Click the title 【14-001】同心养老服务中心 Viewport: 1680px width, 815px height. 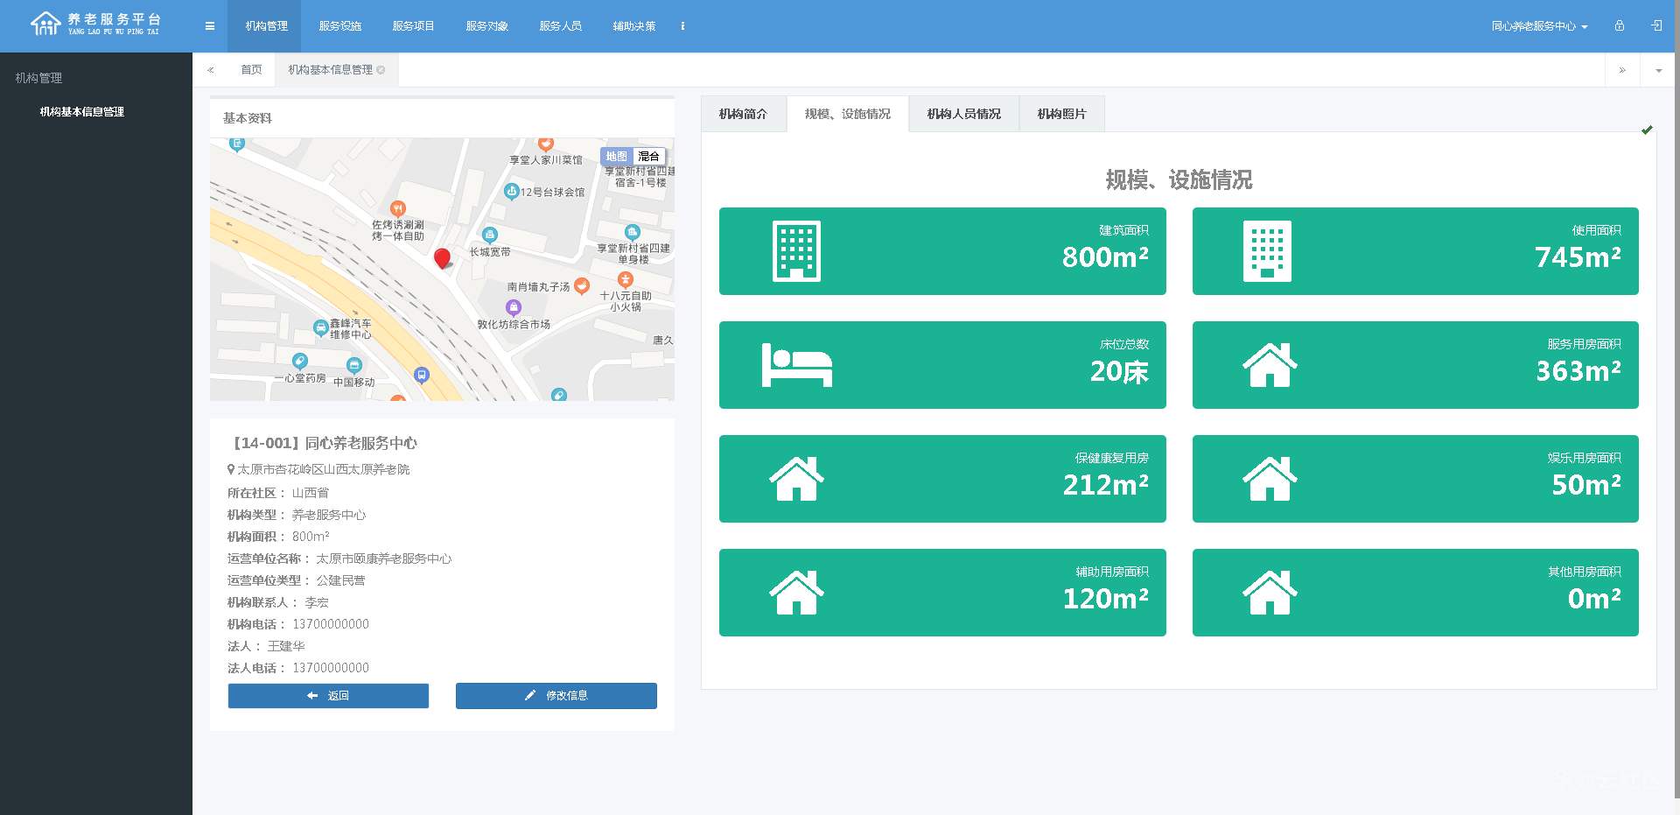coord(323,443)
